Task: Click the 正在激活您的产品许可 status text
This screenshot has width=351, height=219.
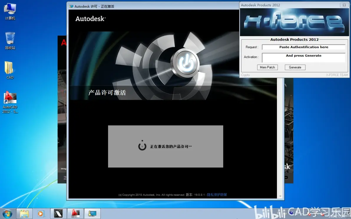Action: (x=171, y=147)
